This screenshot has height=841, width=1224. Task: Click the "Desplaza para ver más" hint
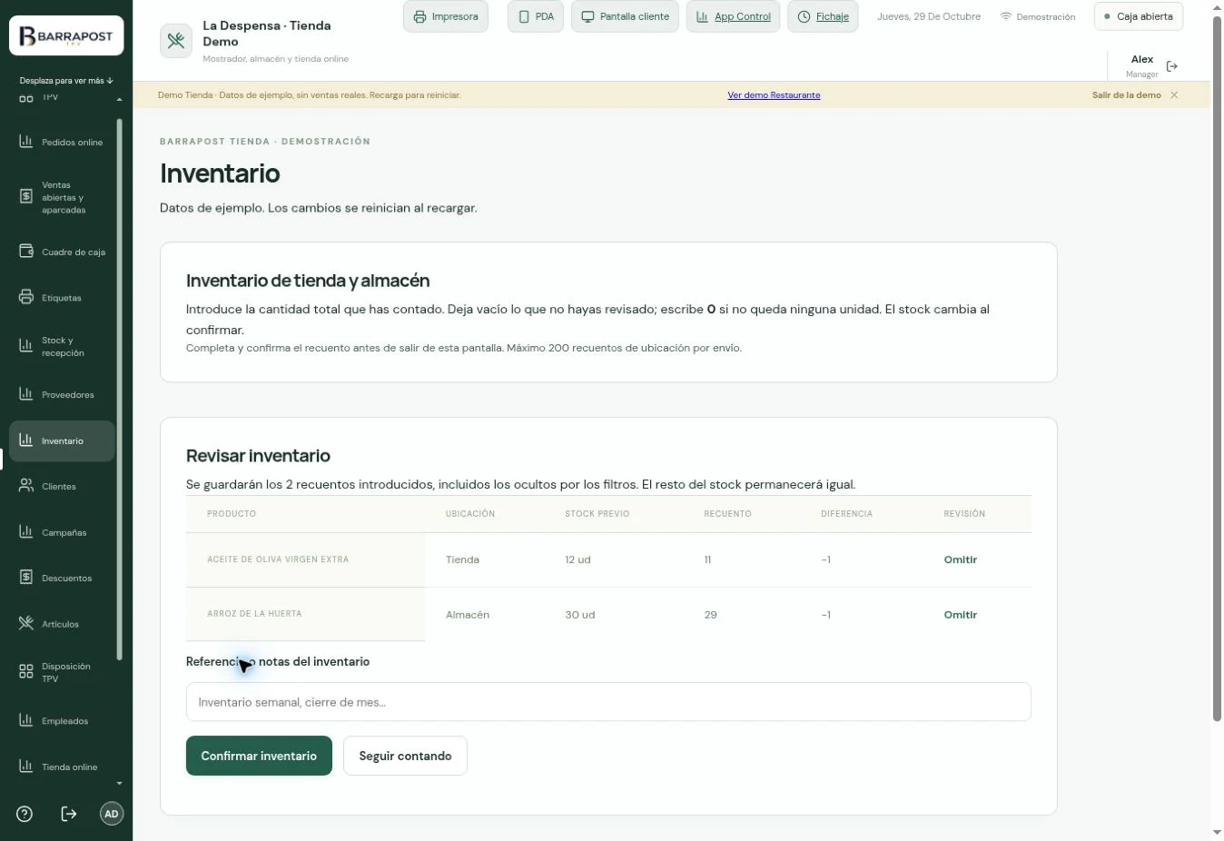66,81
